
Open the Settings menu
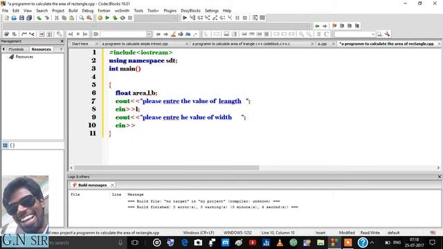click(212, 11)
